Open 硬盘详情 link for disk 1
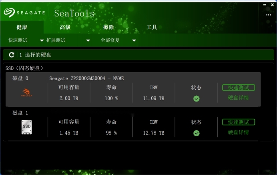Image resolution: width=277 pixels, height=175 pixels. click(x=238, y=132)
